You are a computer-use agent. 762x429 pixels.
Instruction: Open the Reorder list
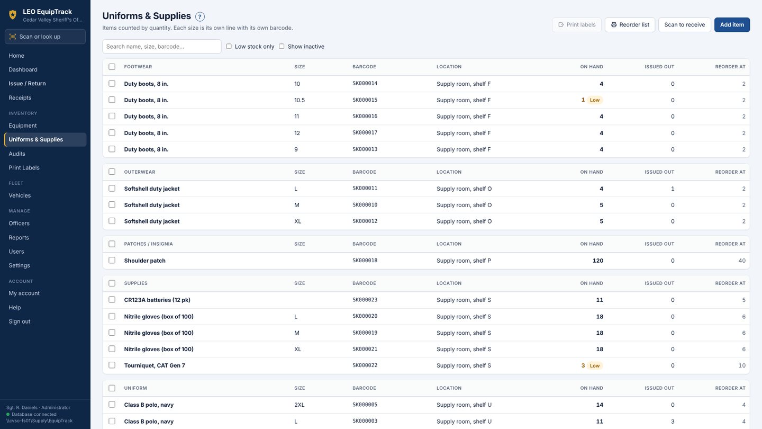pos(630,25)
